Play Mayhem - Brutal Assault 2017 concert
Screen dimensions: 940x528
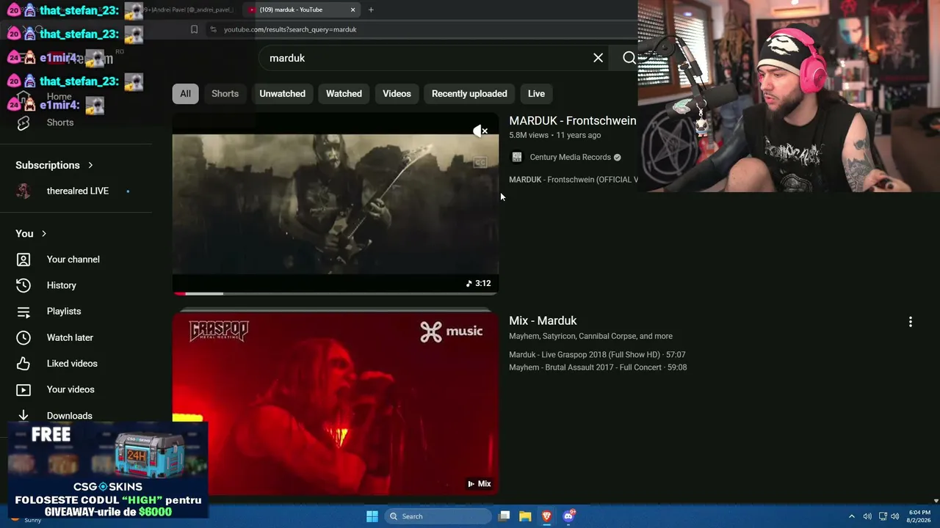[598, 367]
